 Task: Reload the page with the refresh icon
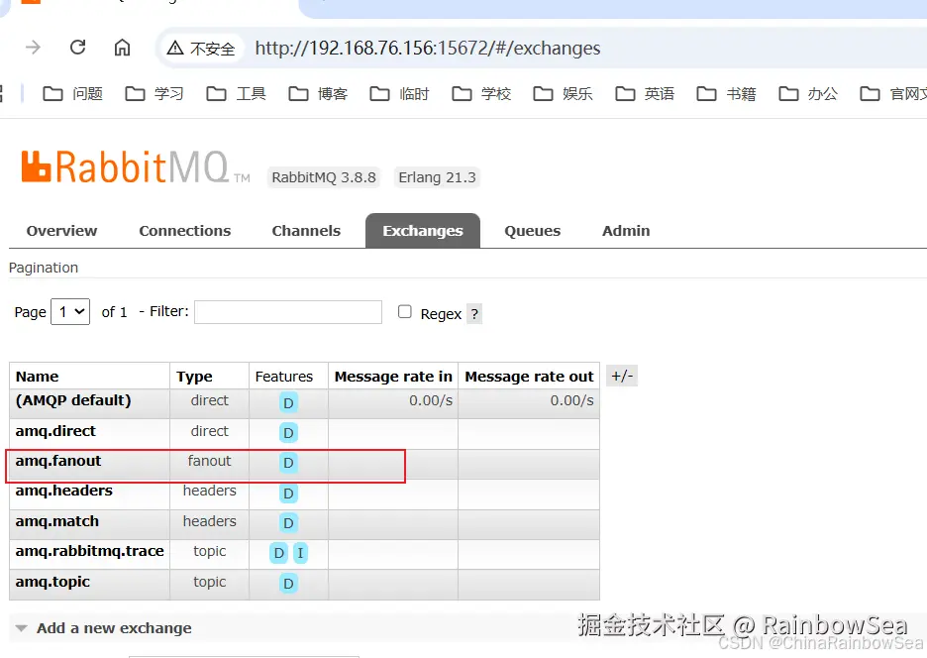[78, 48]
